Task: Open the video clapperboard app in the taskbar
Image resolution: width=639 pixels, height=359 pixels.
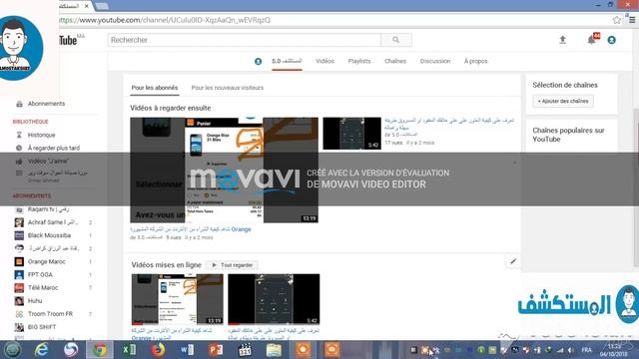Action: coord(245,350)
